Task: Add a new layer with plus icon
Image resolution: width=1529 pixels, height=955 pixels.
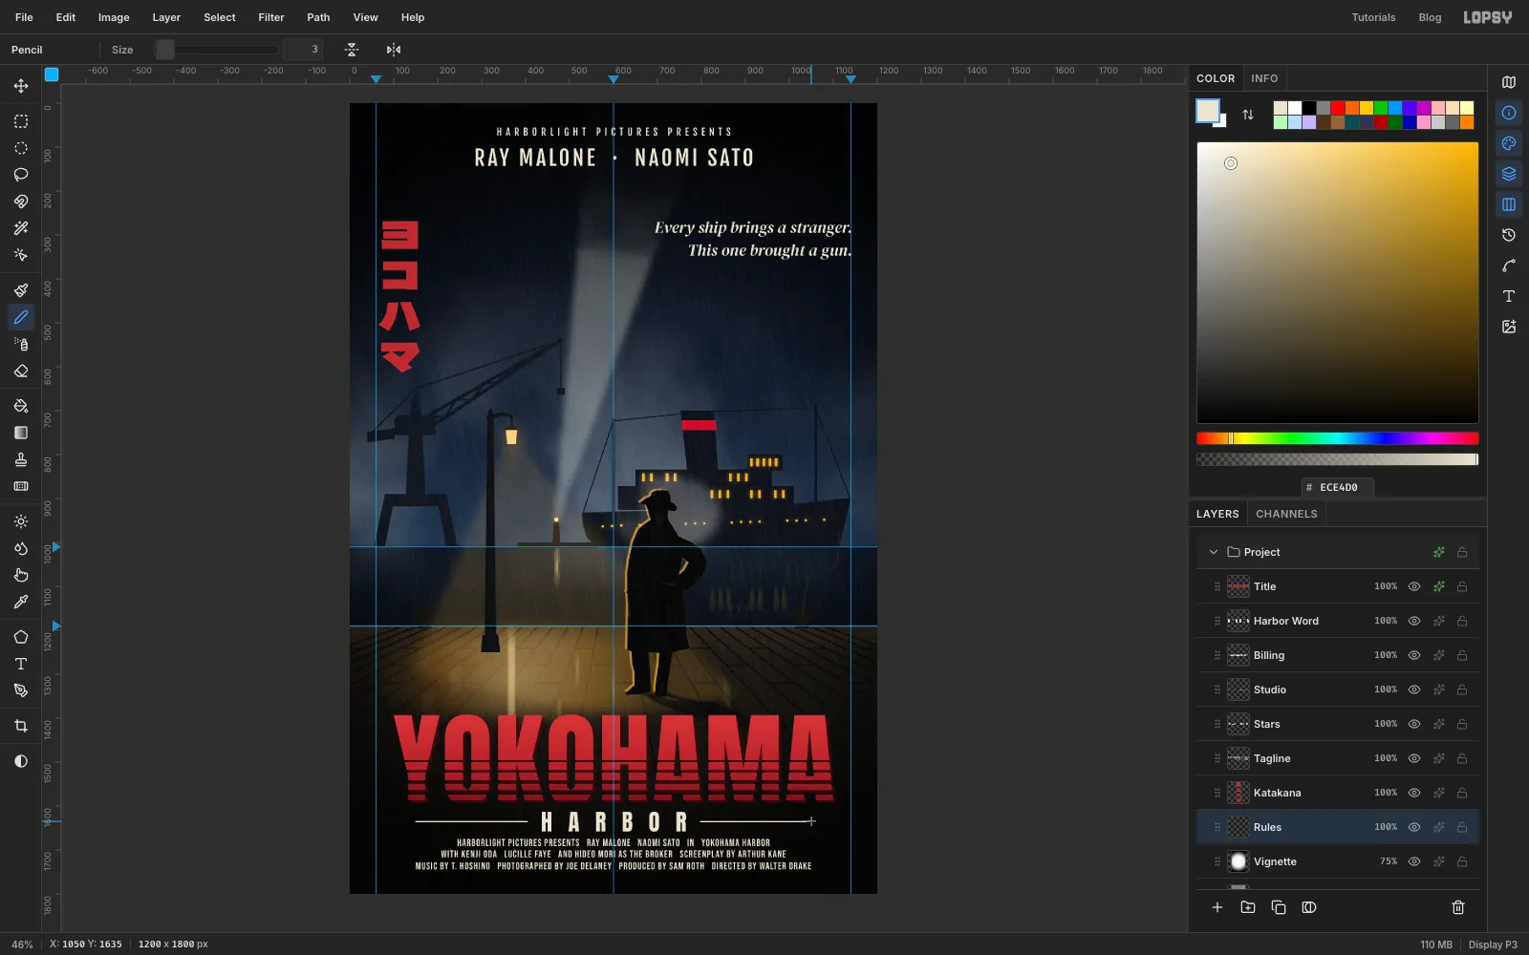Action: [1217, 907]
